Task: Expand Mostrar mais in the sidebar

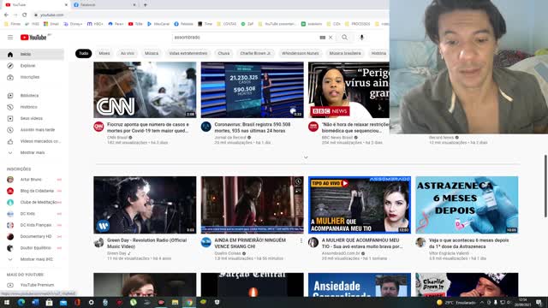Action: (33, 152)
